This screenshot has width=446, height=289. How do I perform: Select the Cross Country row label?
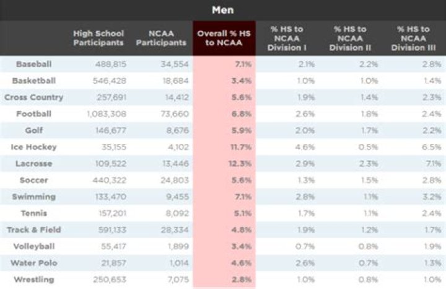tap(33, 97)
